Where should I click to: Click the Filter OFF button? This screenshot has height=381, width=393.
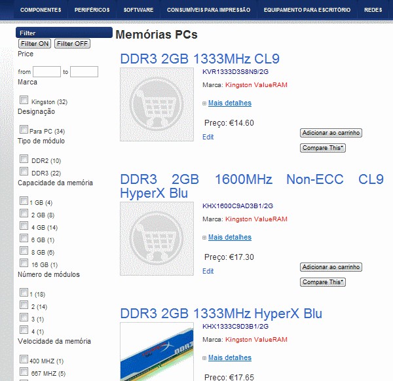pos(72,44)
